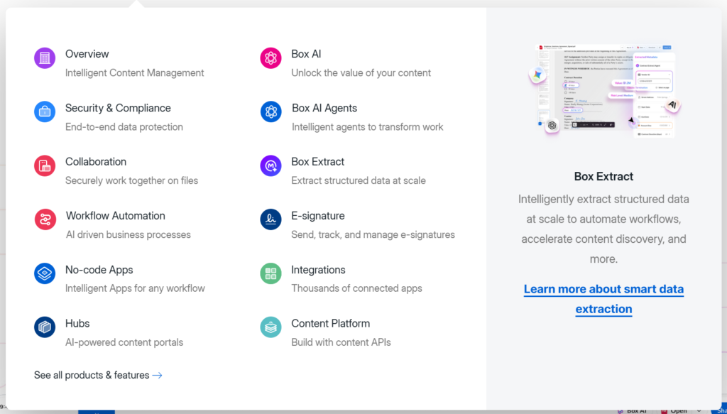
Task: Choose the E-signature menu item
Action: 318,216
